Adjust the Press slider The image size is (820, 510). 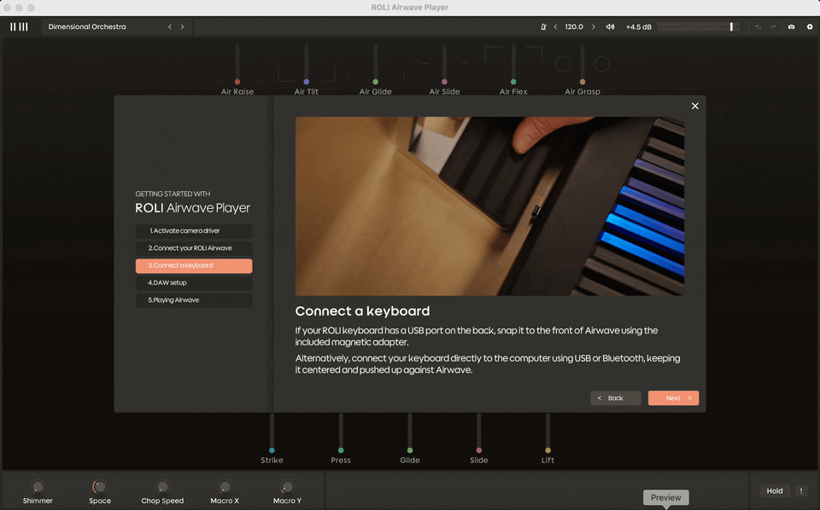pyautogui.click(x=341, y=433)
